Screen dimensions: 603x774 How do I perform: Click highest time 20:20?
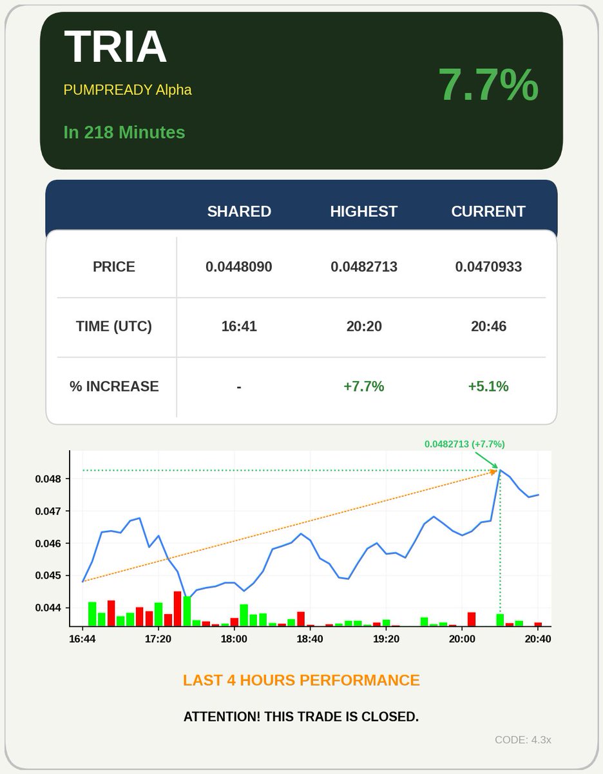[x=364, y=326]
